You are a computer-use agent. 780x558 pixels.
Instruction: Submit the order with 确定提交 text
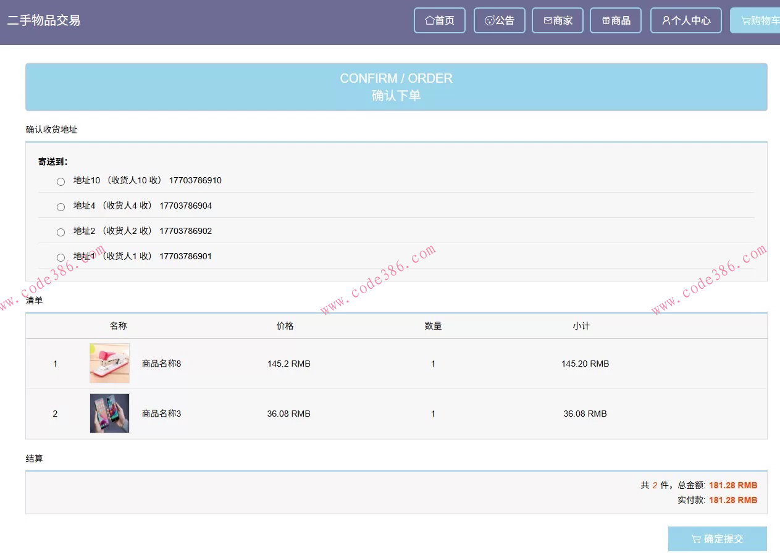point(723,539)
